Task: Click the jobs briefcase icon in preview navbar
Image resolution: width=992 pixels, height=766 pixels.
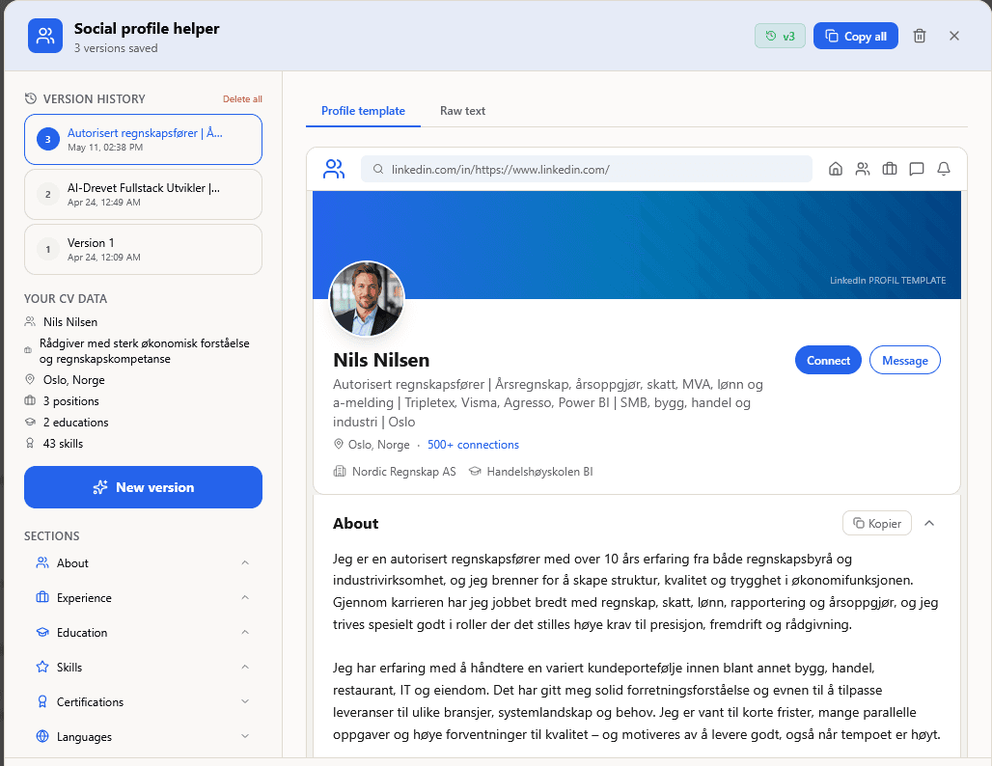Action: pos(890,169)
